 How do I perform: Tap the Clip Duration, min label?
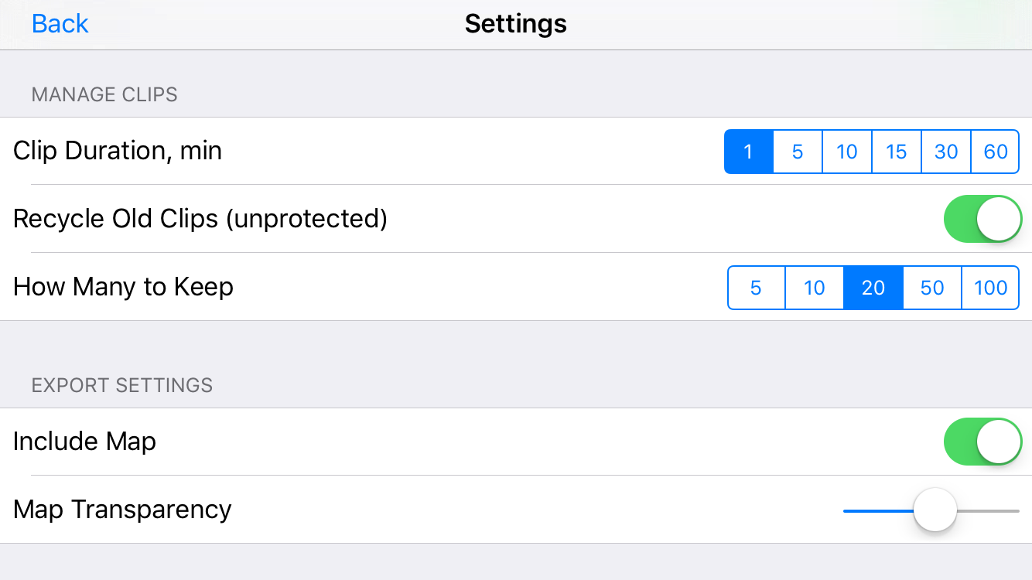point(118,151)
